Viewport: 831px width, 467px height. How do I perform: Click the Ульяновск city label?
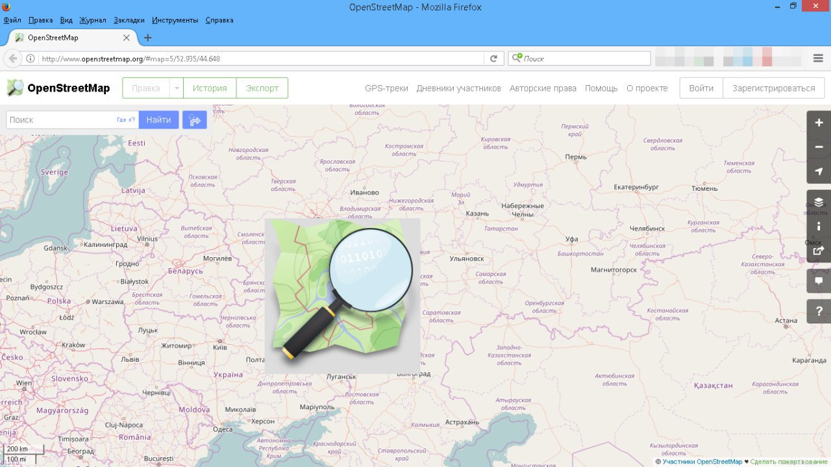tap(467, 259)
